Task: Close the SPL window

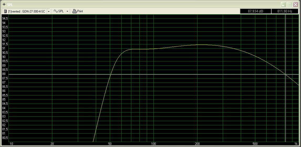Action: coord(295,5)
